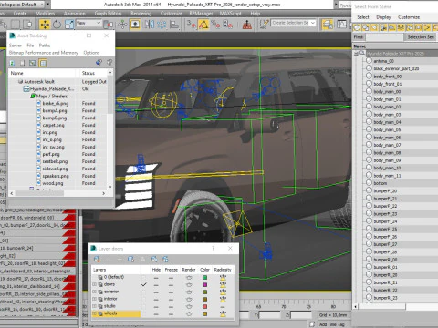The width and height of the screenshot is (438, 328).
Task: Open Paths menu in Asset Tracking
Action: pyautogui.click(x=45, y=46)
